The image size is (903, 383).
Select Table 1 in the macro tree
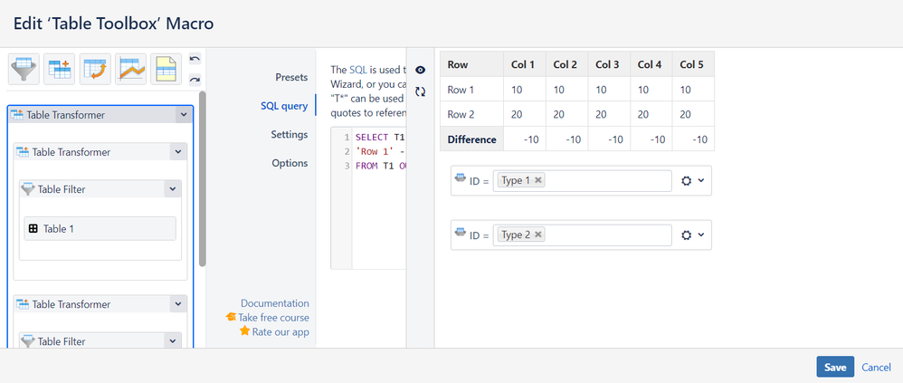click(x=100, y=228)
